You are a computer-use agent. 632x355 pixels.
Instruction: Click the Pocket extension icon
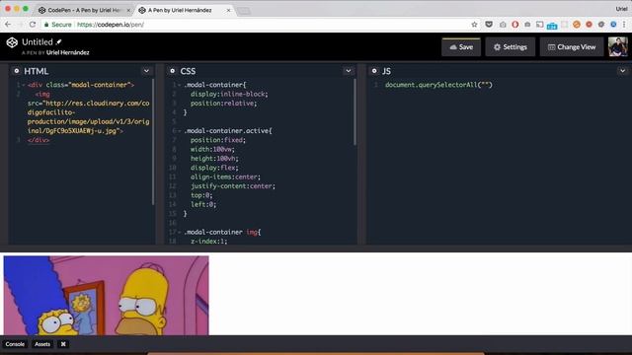coord(489,25)
